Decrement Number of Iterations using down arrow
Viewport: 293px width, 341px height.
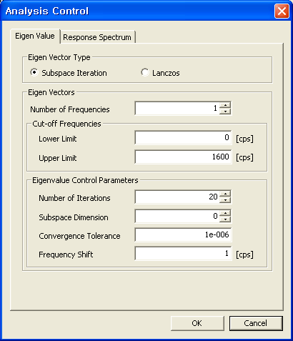coord(225,200)
